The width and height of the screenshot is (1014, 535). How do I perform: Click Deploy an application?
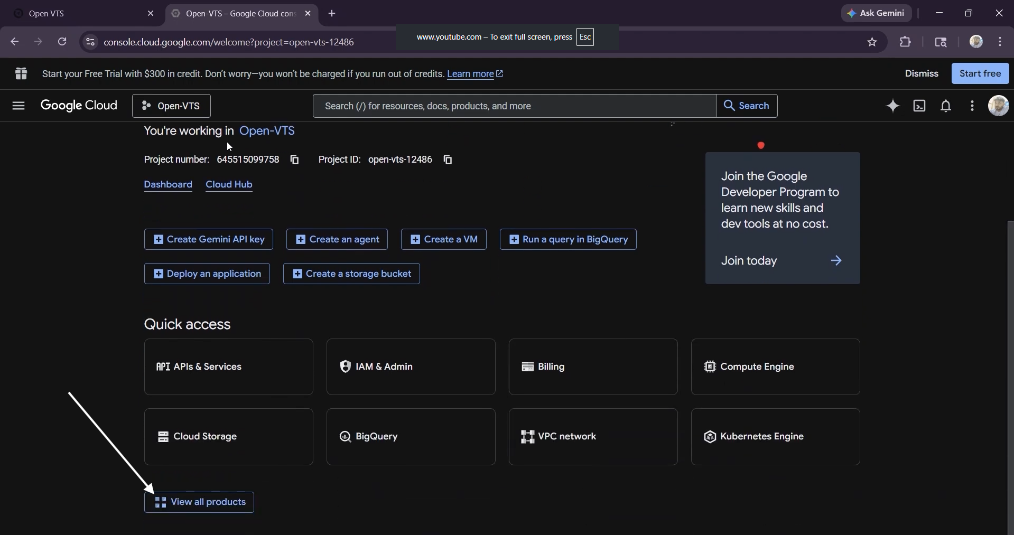point(207,274)
